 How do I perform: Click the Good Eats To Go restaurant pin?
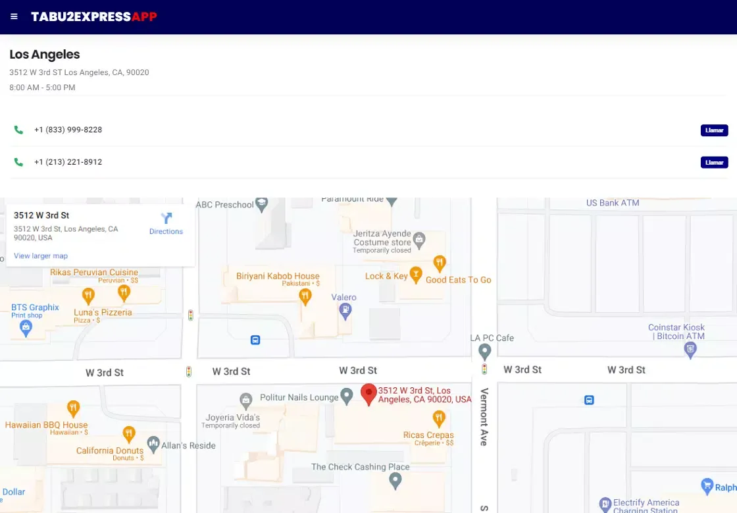click(439, 263)
